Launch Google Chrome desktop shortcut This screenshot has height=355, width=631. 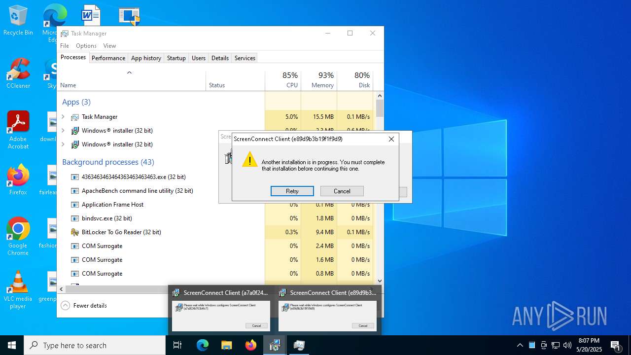click(x=18, y=236)
